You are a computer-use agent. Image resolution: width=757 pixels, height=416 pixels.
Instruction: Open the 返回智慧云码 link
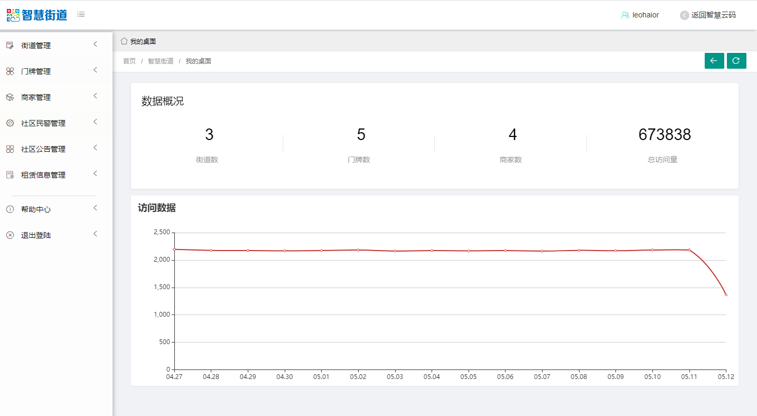coord(708,15)
